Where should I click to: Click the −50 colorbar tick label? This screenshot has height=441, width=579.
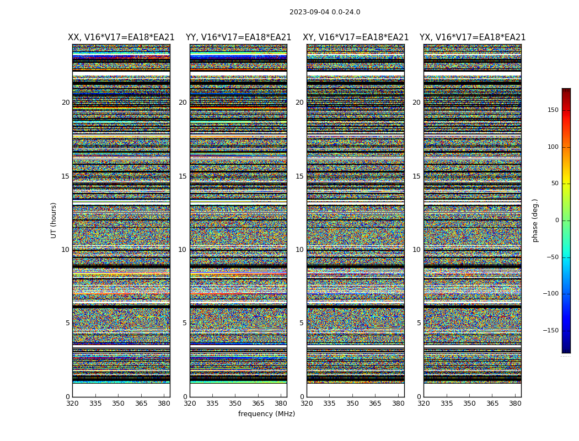[x=553, y=257]
